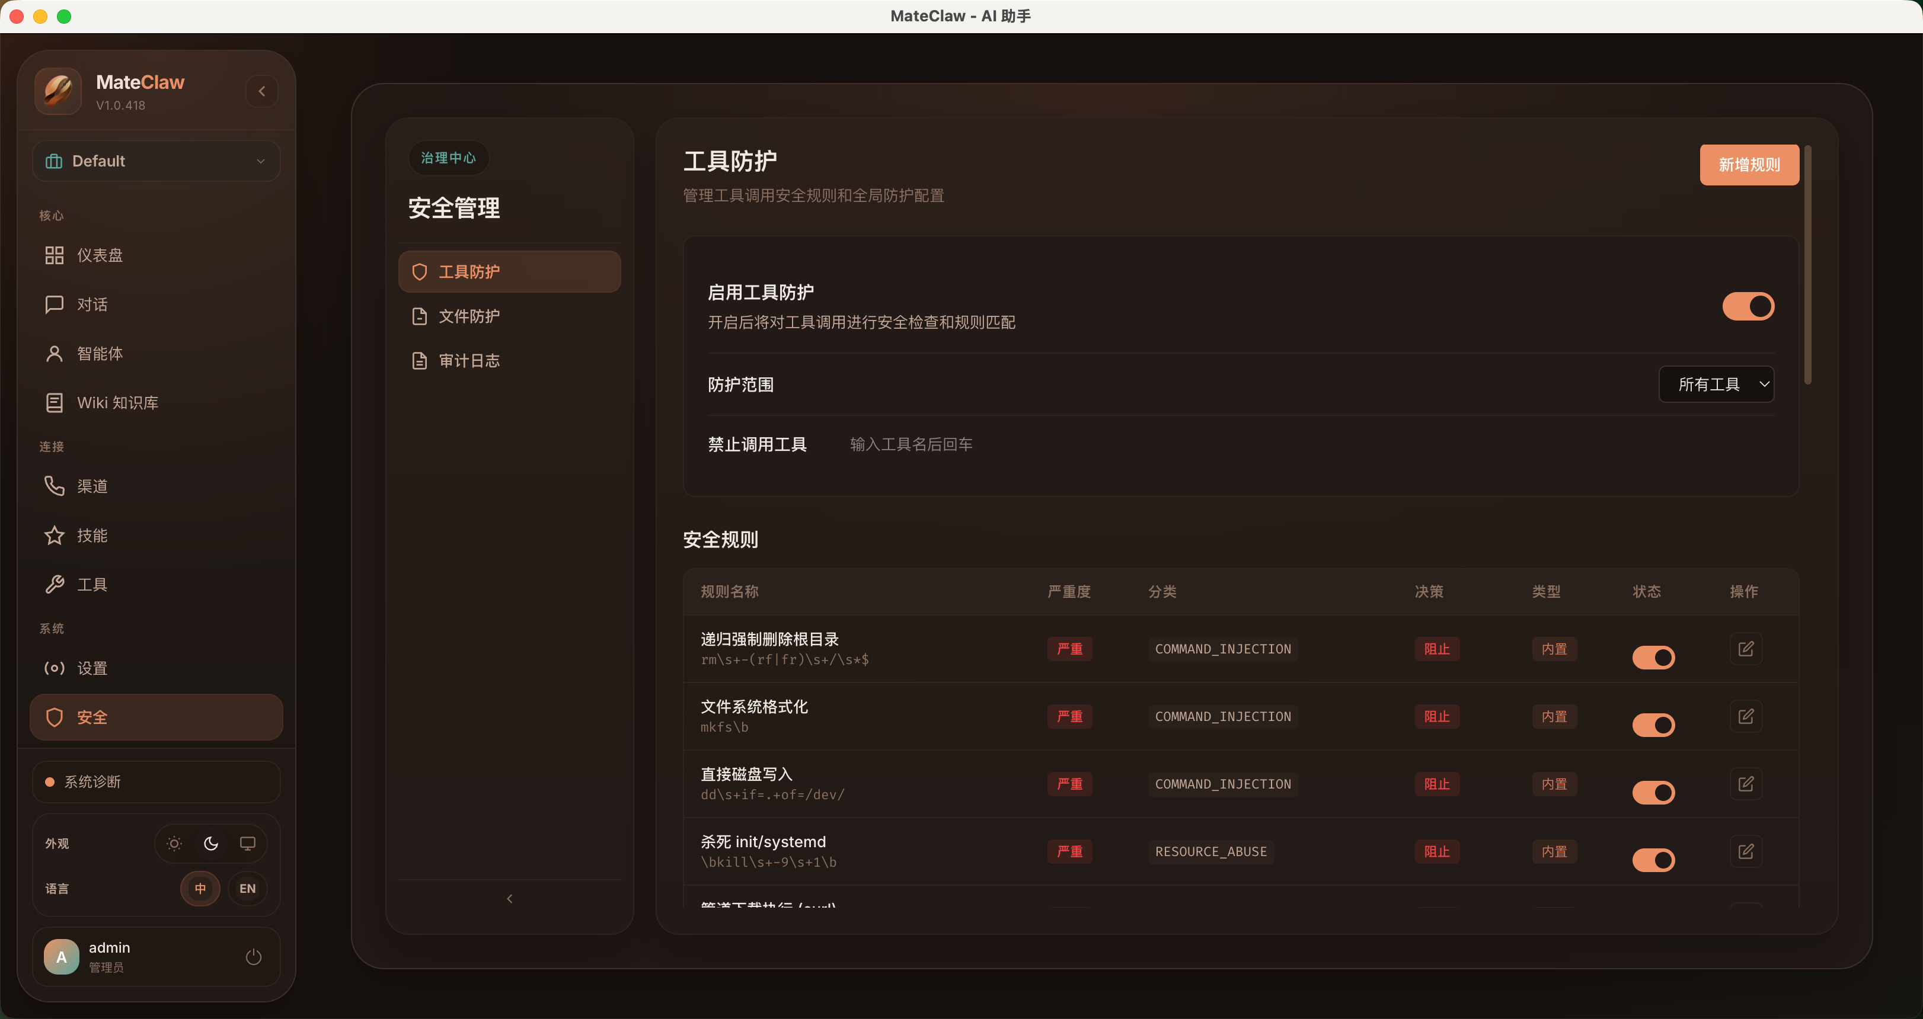Click the power logout icon beside admin
This screenshot has height=1019, width=1923.
(x=254, y=957)
